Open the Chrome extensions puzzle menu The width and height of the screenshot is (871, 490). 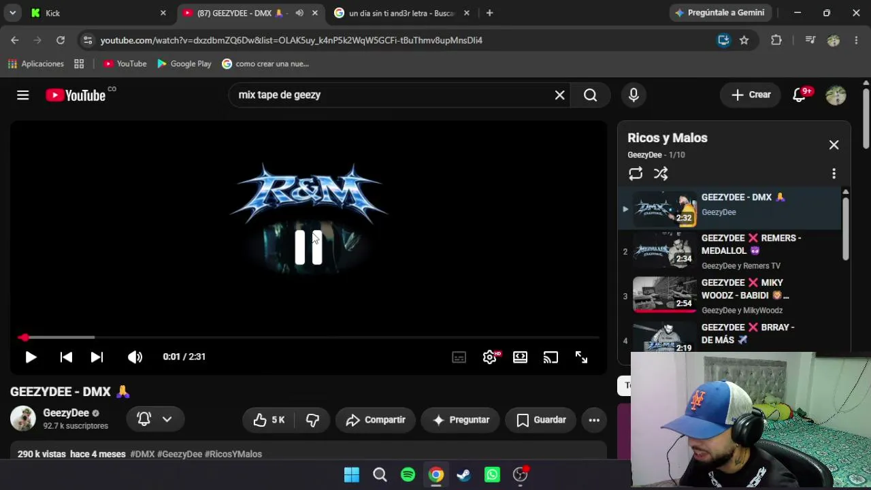tap(776, 40)
